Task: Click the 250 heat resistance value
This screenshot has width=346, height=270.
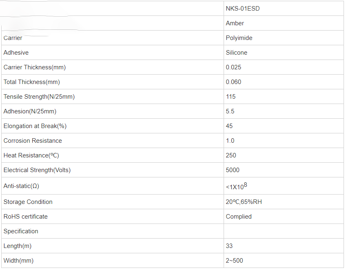Action: [231, 155]
